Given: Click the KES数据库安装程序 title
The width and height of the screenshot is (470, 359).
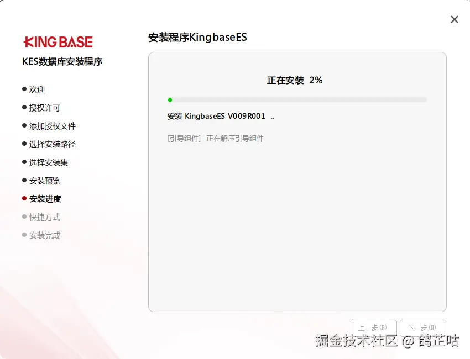Looking at the screenshot, I should (x=62, y=62).
